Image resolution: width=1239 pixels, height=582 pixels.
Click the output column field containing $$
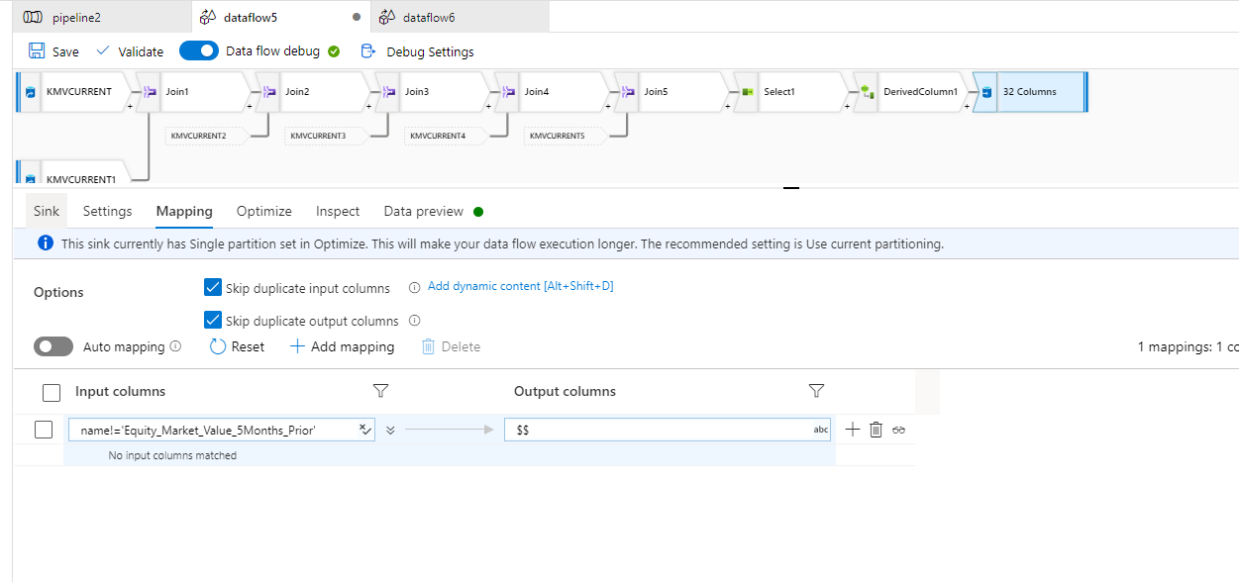coord(659,430)
